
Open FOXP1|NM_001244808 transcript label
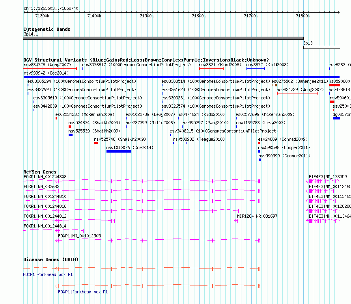45,177
